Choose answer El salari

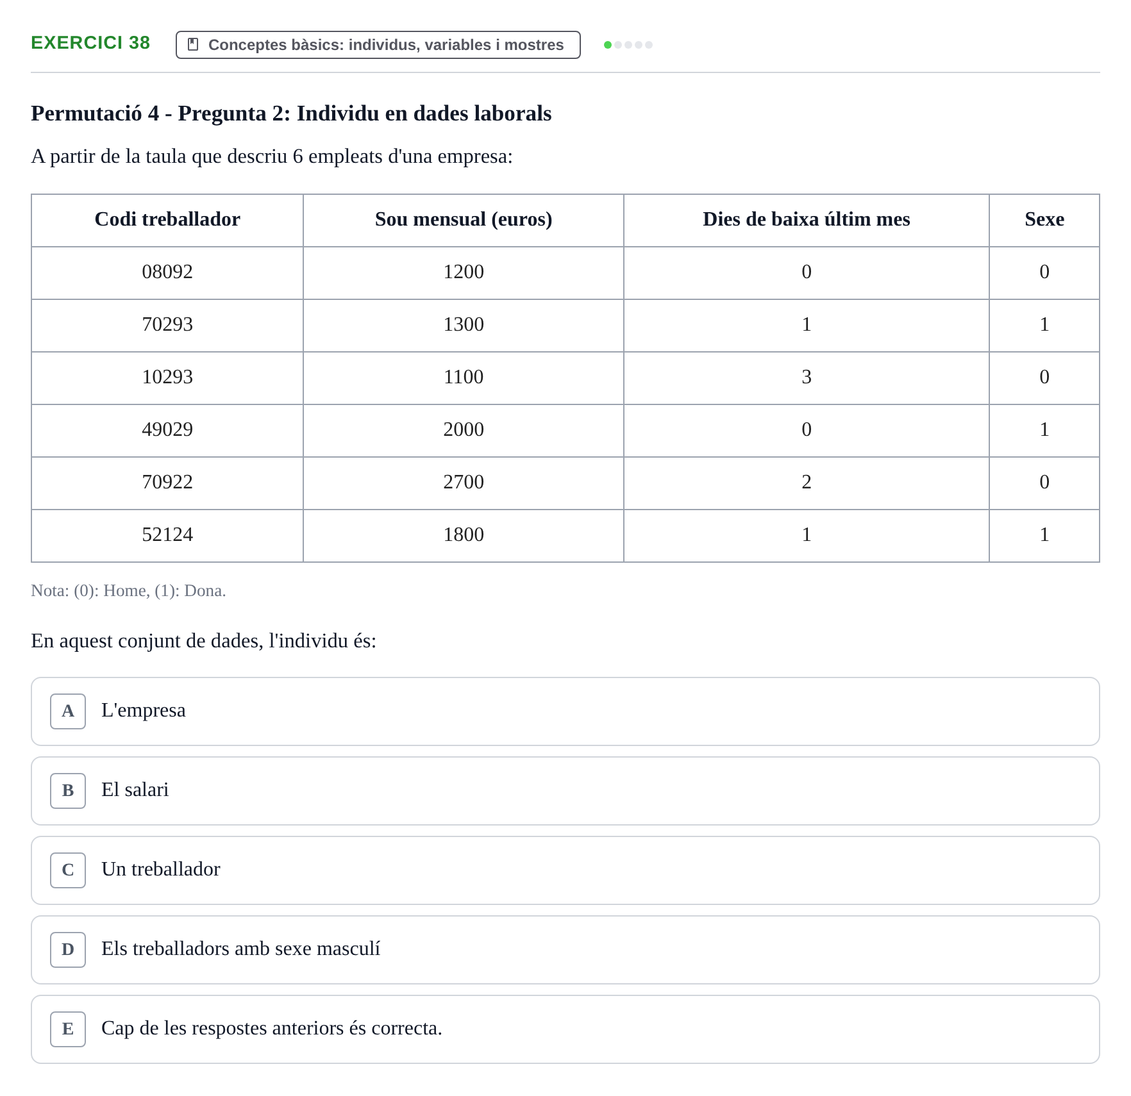pyautogui.click(x=565, y=791)
